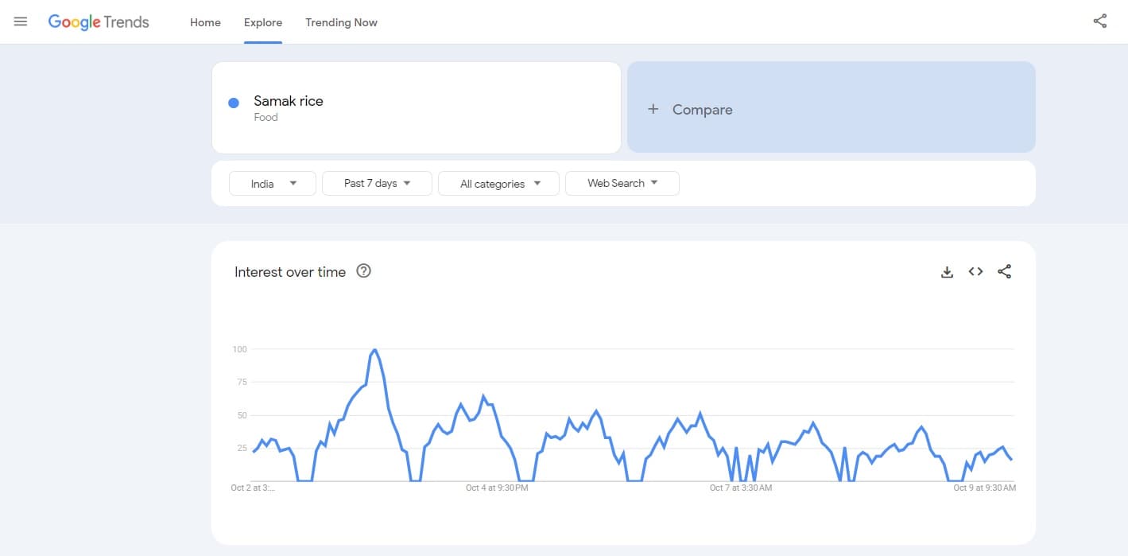The image size is (1128, 556).
Task: Click the 100 axis label
Action: (239, 349)
